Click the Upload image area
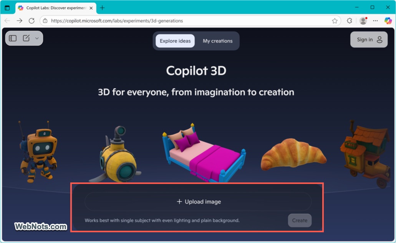Screen dimensions: 396x243 [x=198, y=202]
